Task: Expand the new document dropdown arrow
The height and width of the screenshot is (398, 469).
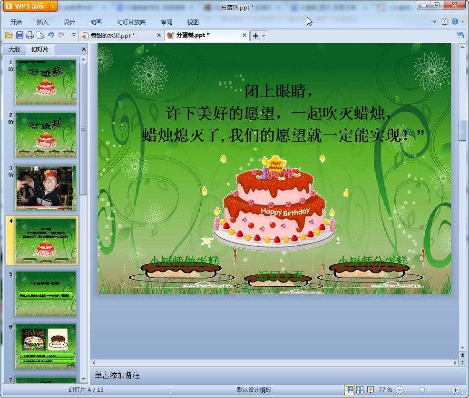Action: (x=264, y=36)
